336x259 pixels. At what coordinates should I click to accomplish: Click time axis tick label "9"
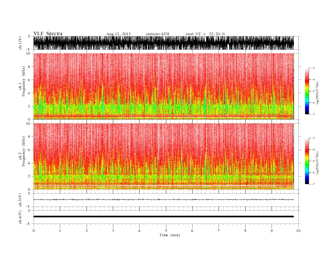click(x=272, y=231)
